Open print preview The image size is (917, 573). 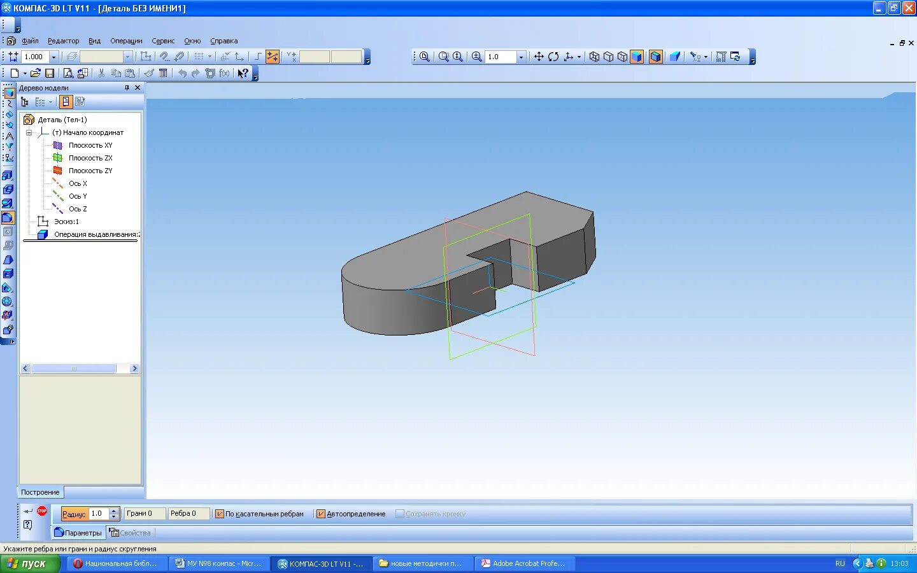(x=68, y=73)
